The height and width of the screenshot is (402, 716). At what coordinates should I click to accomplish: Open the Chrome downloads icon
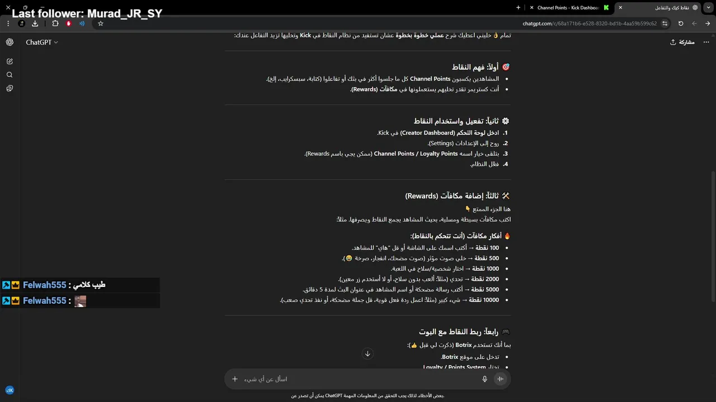(35, 23)
